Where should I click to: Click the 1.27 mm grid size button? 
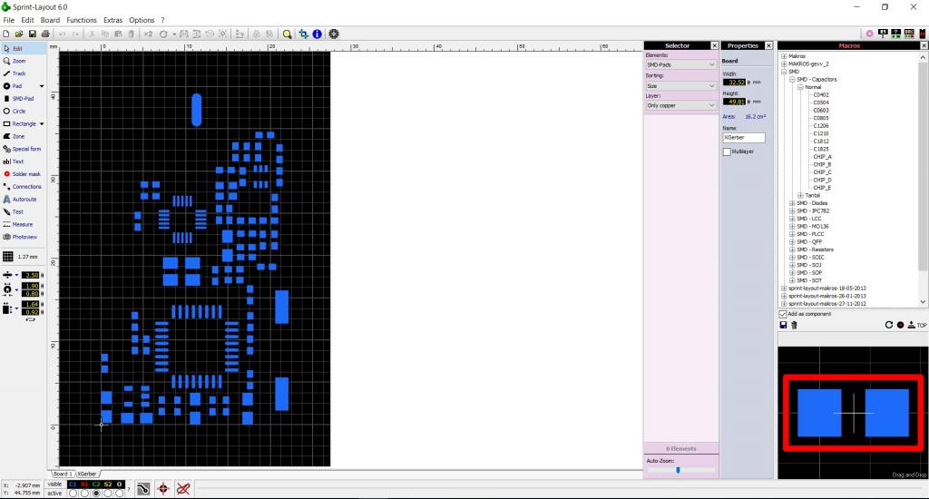[x=21, y=257]
